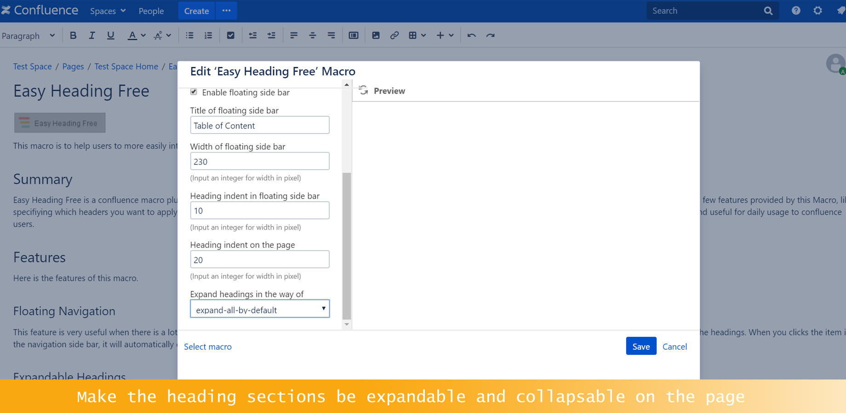This screenshot has width=846, height=413.
Task: Insert a task list checkbox
Action: point(231,35)
